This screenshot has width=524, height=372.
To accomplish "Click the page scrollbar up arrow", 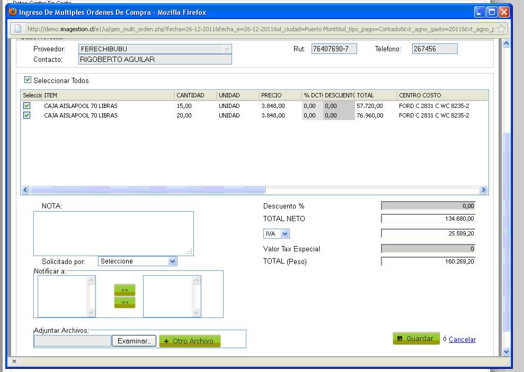I will [507, 43].
